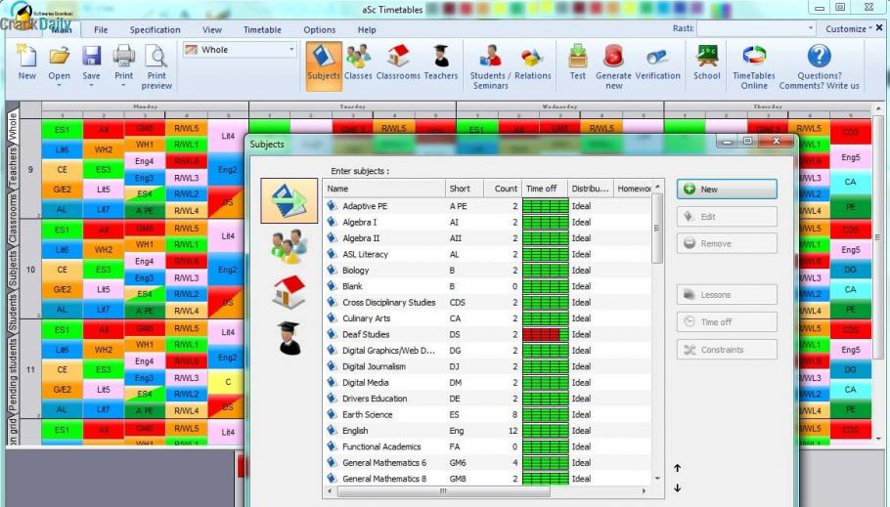890x507 pixels.
Task: Click the New button in Subjects dialog
Action: coord(727,189)
